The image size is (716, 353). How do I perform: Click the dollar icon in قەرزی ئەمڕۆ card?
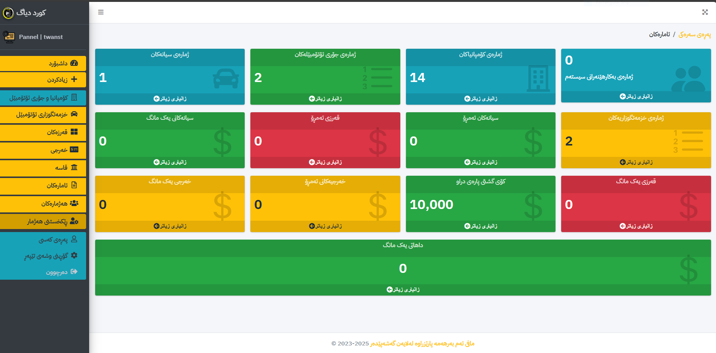tap(378, 142)
